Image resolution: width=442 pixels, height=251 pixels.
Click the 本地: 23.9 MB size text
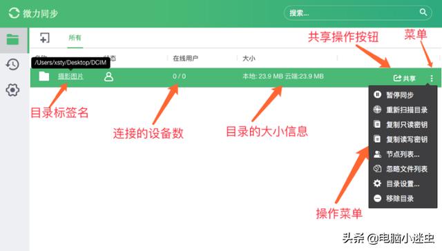(x=262, y=77)
